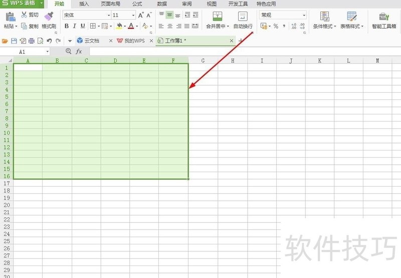
Task: Expand Merge and Center dropdown arrow
Action: coord(228,26)
